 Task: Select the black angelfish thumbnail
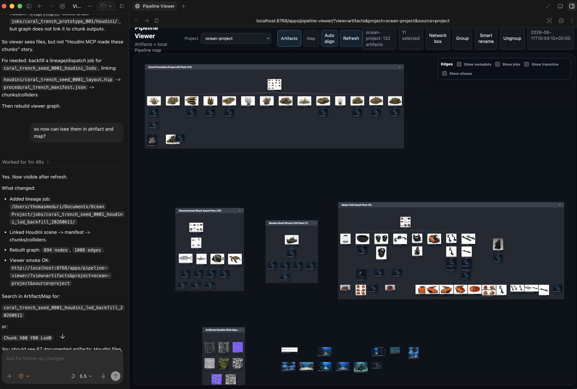pos(217,259)
